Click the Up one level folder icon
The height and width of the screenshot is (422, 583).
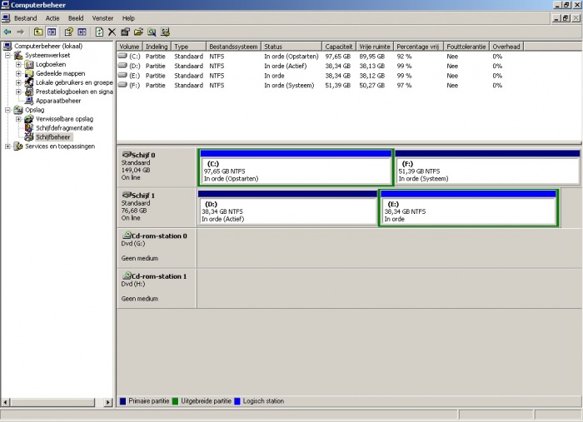point(38,32)
